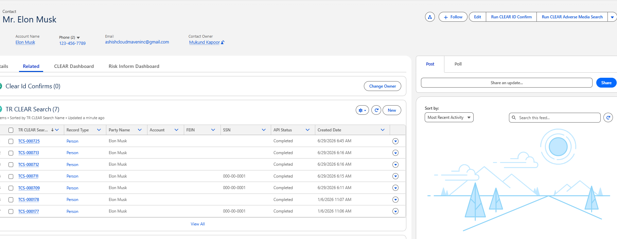Image resolution: width=617 pixels, height=239 pixels.
Task: Show row actions for TCS-000177
Action: pyautogui.click(x=395, y=212)
